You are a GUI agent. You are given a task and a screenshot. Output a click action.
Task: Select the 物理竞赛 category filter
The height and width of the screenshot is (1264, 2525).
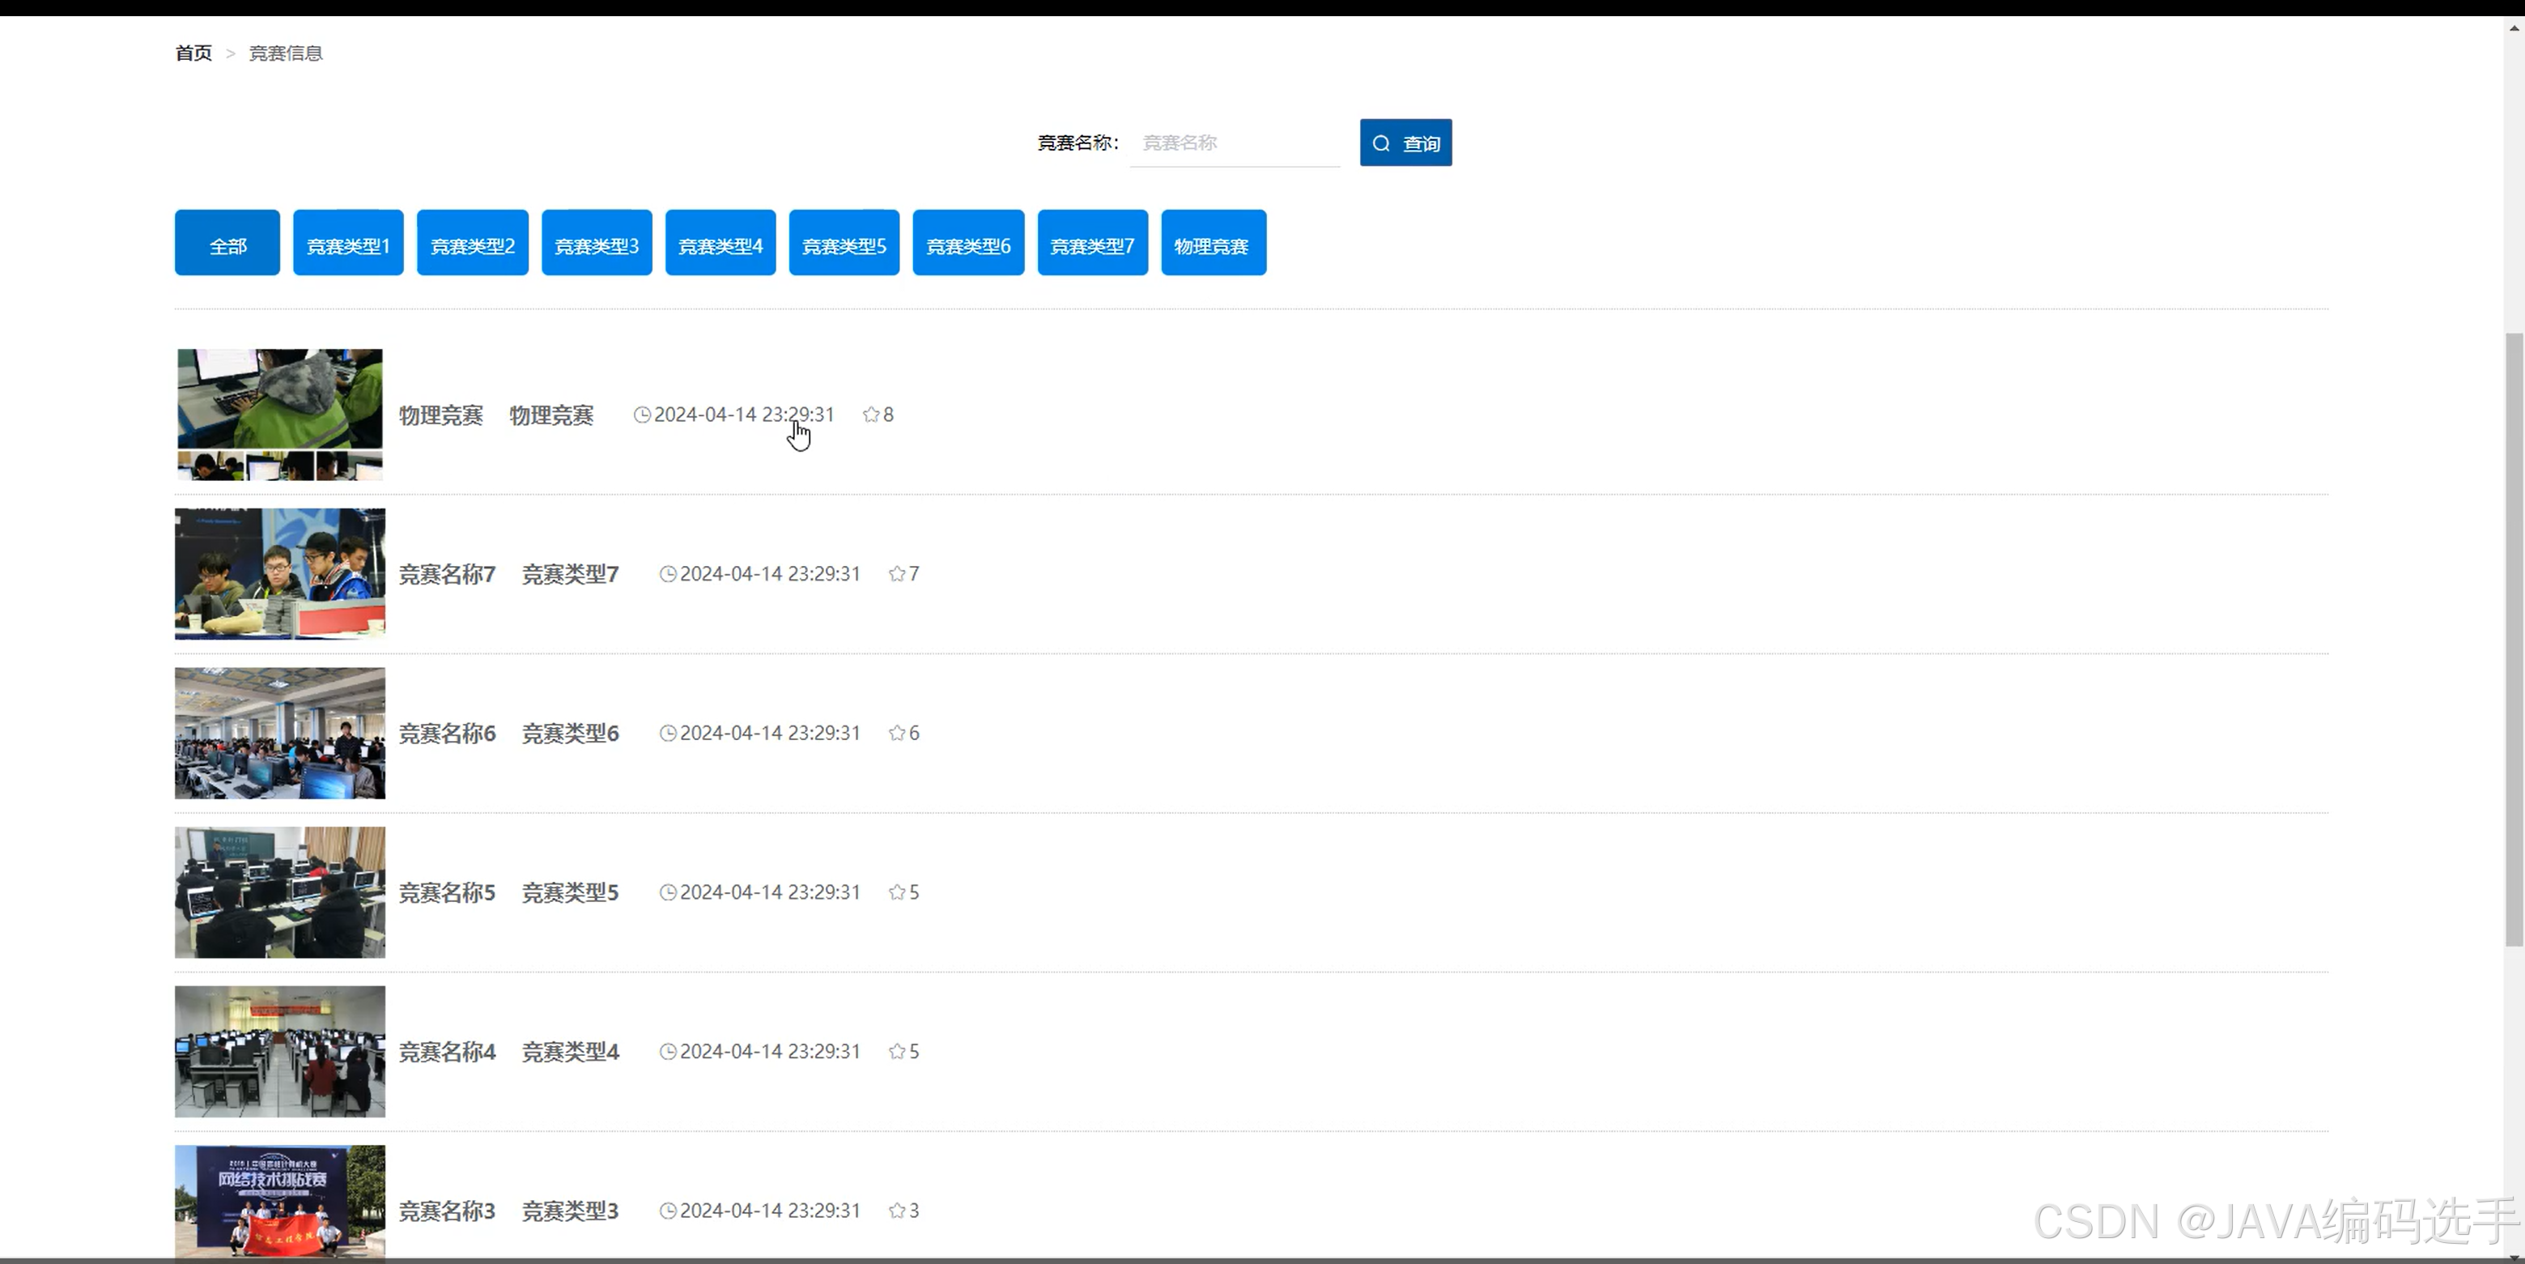pos(1213,243)
